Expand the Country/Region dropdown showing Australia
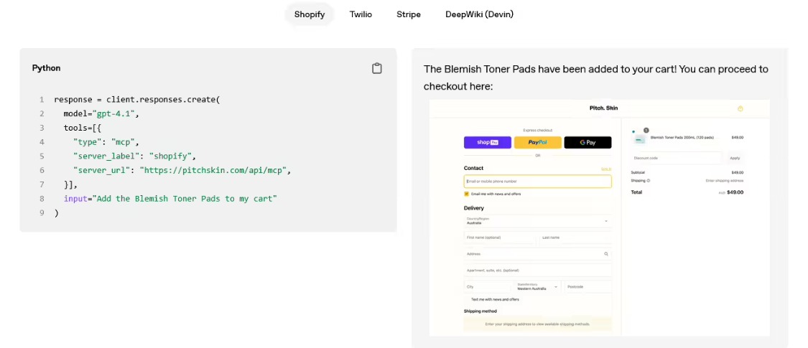Image resolution: width=808 pixels, height=348 pixels. (537, 221)
